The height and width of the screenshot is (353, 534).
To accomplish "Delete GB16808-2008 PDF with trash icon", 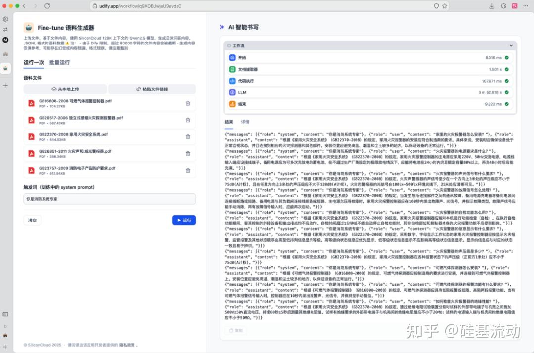I will pyautogui.click(x=188, y=103).
